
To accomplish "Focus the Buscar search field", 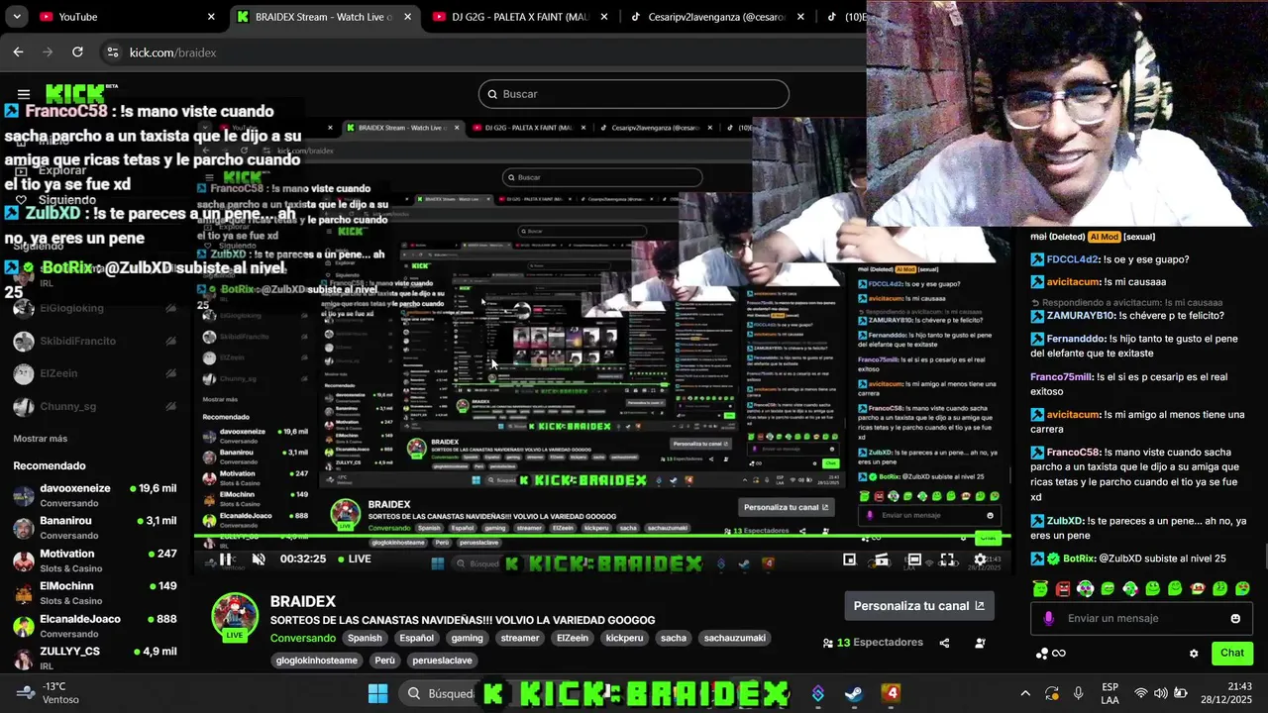I will tap(634, 94).
